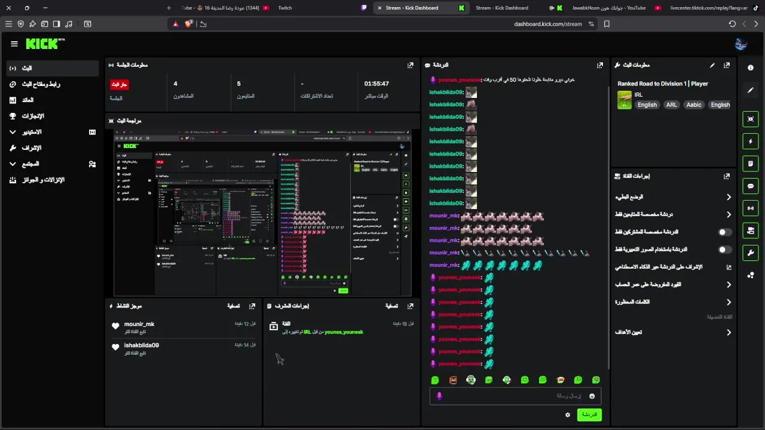765x430 pixels.
Task: Toggle the wrench widget icon in right rail
Action: (751, 253)
